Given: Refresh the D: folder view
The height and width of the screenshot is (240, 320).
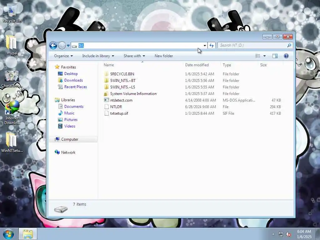Looking at the screenshot, I should 212,46.
